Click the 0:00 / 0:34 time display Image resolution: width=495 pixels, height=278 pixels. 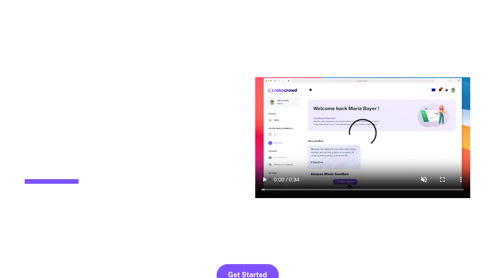coord(287,180)
